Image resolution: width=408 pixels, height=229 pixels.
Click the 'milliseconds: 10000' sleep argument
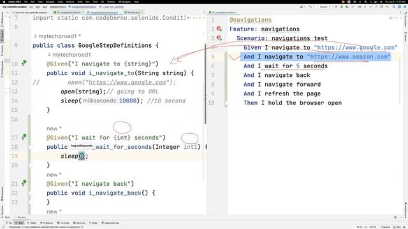point(110,101)
